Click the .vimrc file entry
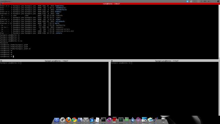The width and height of the screenshot is (220, 124). click(58, 17)
